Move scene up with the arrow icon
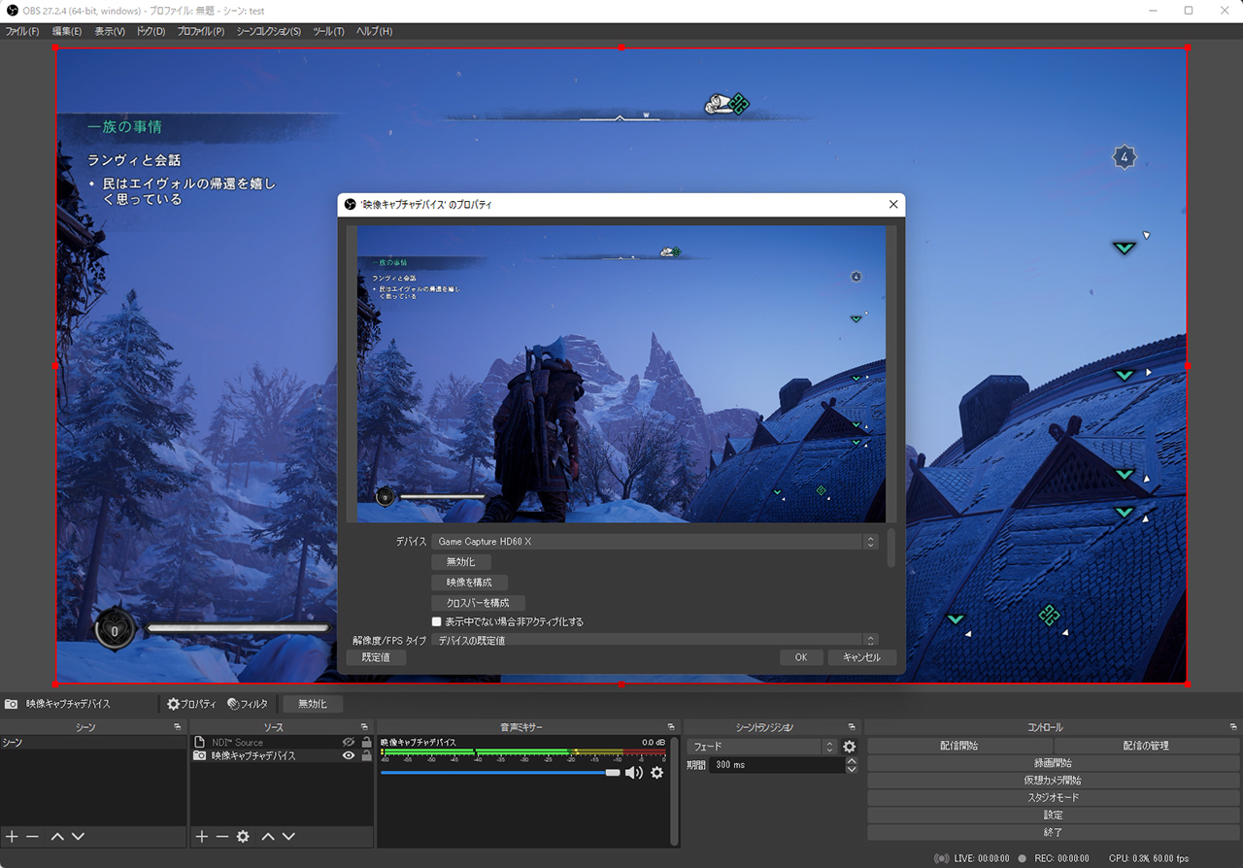 point(57,836)
